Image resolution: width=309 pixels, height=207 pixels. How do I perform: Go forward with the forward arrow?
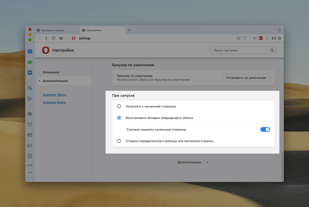click(46, 38)
